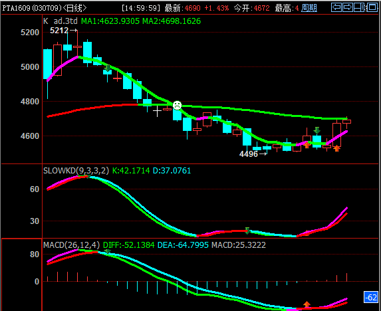Open the 周期 period link
The width and height of the screenshot is (381, 311).
[309, 8]
